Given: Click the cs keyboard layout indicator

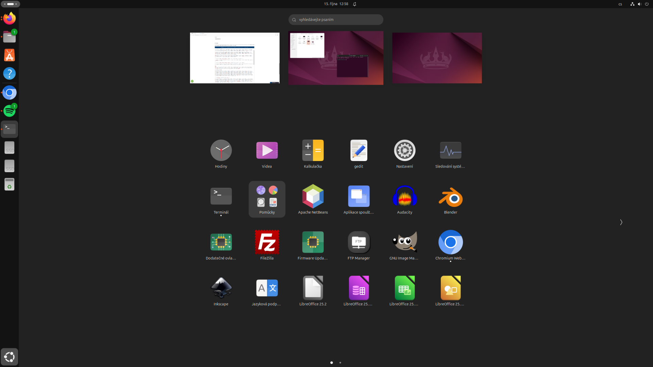Looking at the screenshot, I should click(x=620, y=4).
